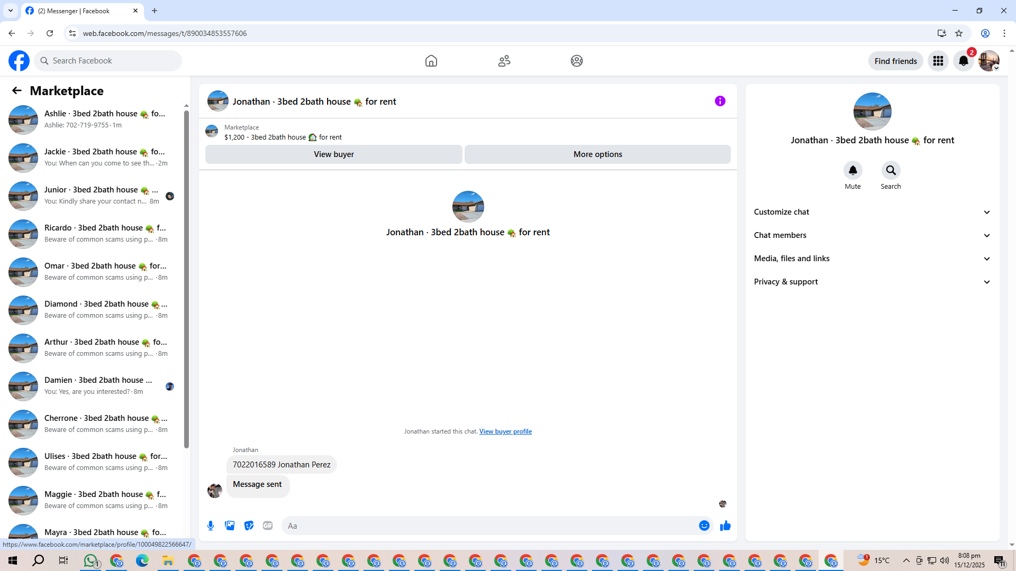Expand the Privacy & support section
The height and width of the screenshot is (571, 1016).
click(x=872, y=282)
